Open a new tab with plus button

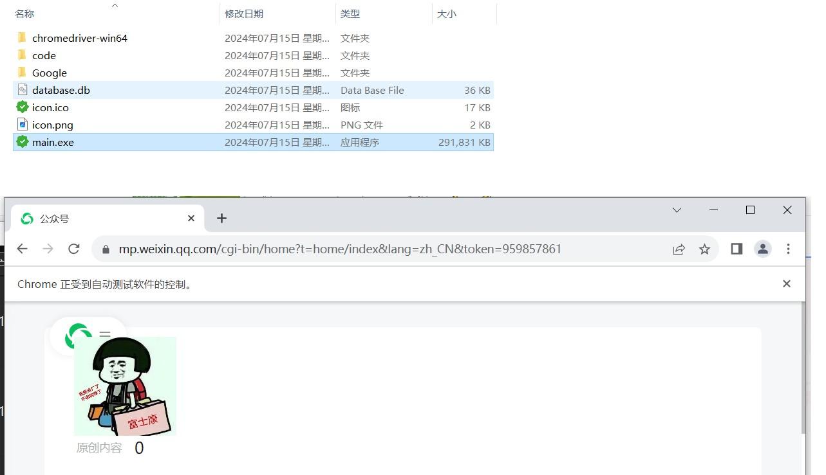(221, 219)
